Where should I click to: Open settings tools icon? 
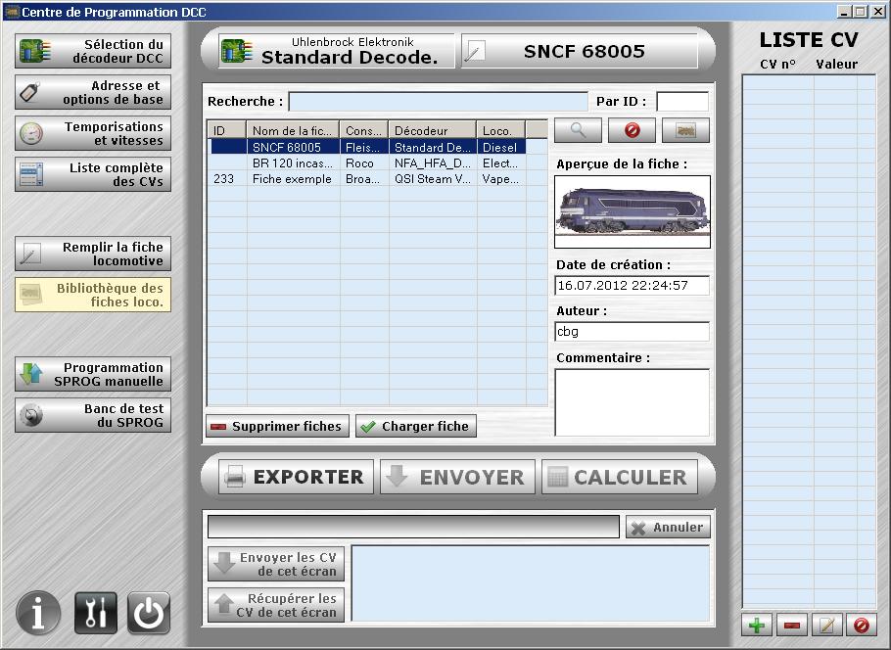point(96,613)
